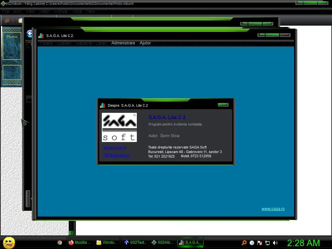
Task: Open the Help menu in 602Album
Action: 90,11
